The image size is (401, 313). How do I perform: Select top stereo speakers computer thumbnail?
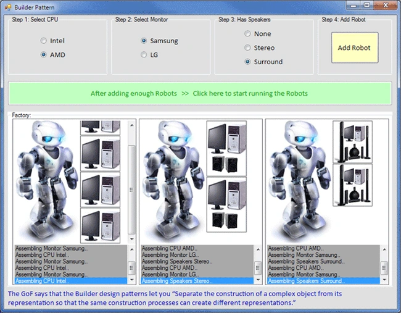(x=226, y=148)
